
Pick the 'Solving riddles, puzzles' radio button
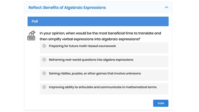click(44, 73)
